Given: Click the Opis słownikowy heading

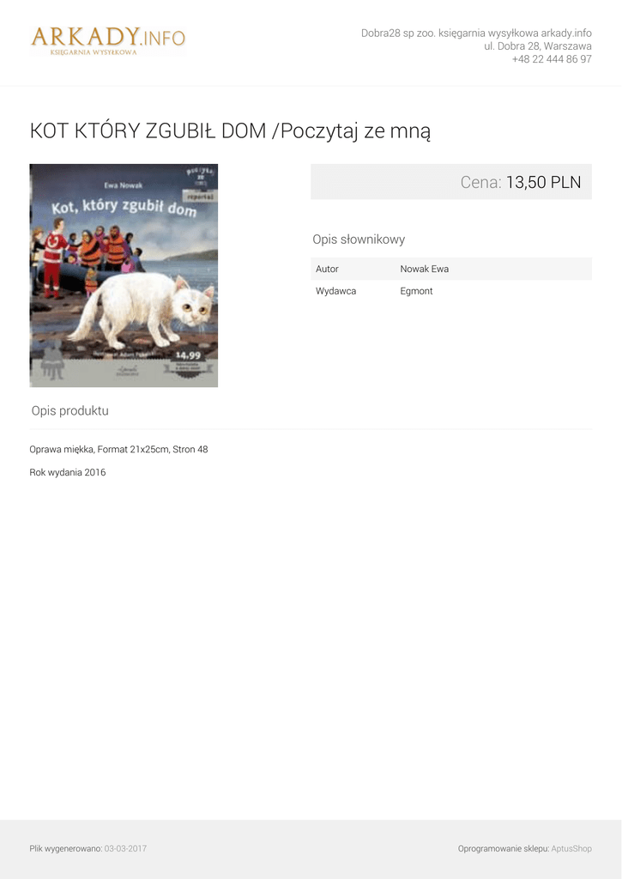Looking at the screenshot, I should click(x=359, y=239).
